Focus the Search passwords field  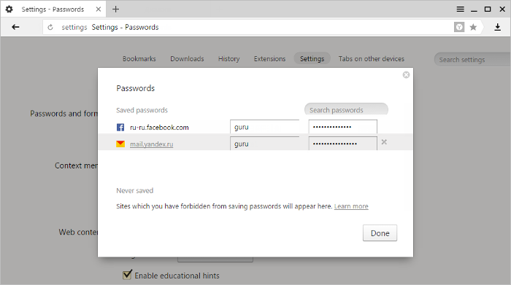(x=346, y=109)
